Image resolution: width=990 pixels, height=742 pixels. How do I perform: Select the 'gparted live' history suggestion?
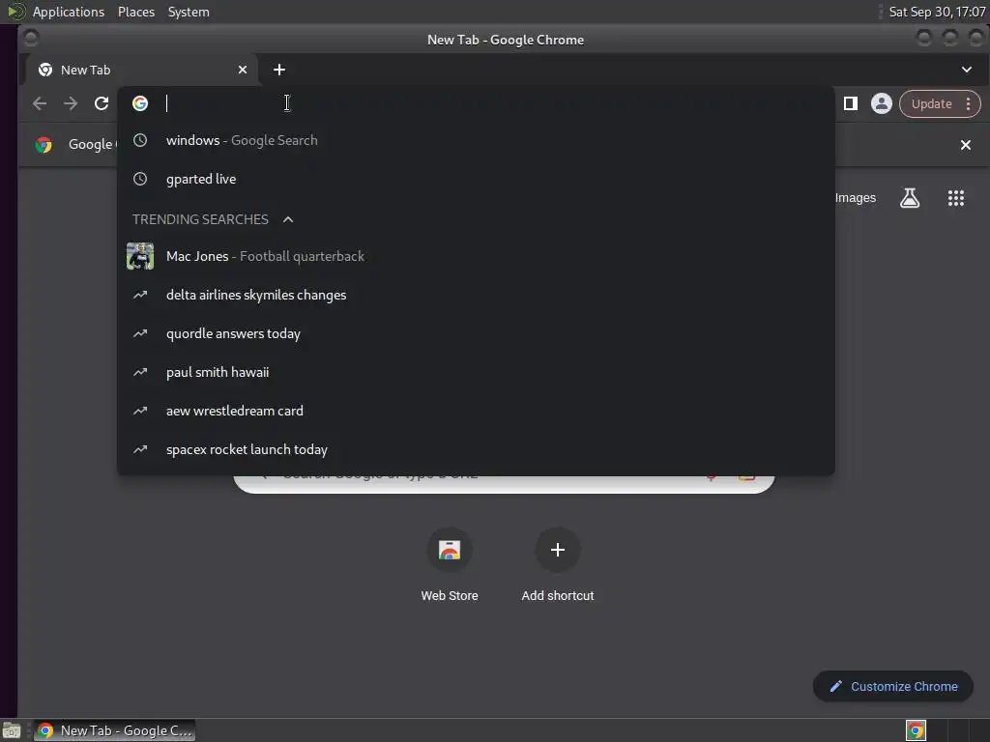[x=476, y=179]
